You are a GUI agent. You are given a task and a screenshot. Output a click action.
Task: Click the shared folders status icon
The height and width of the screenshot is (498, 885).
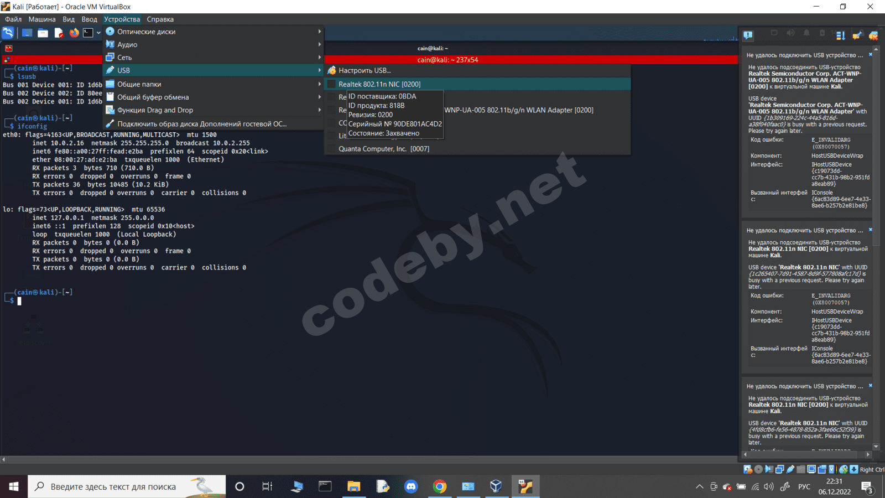[x=801, y=469]
